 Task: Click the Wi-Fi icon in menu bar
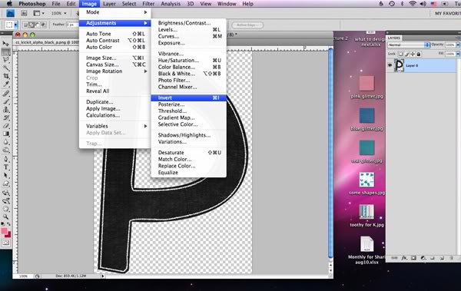(413, 4)
